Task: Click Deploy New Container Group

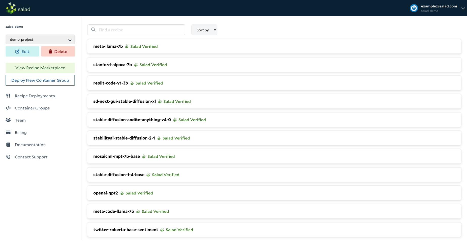Action: tap(40, 80)
